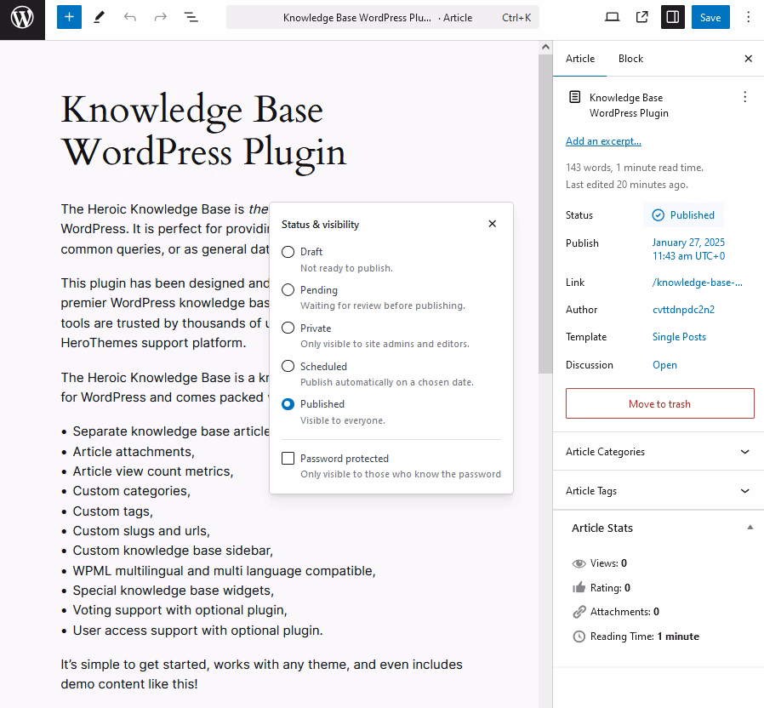Click the Rating thumbs-up icon
The image size is (764, 708).
click(x=579, y=588)
